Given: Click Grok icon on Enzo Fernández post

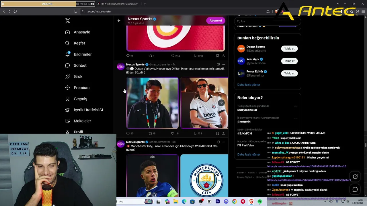Looking at the screenshot, I should (218, 142).
